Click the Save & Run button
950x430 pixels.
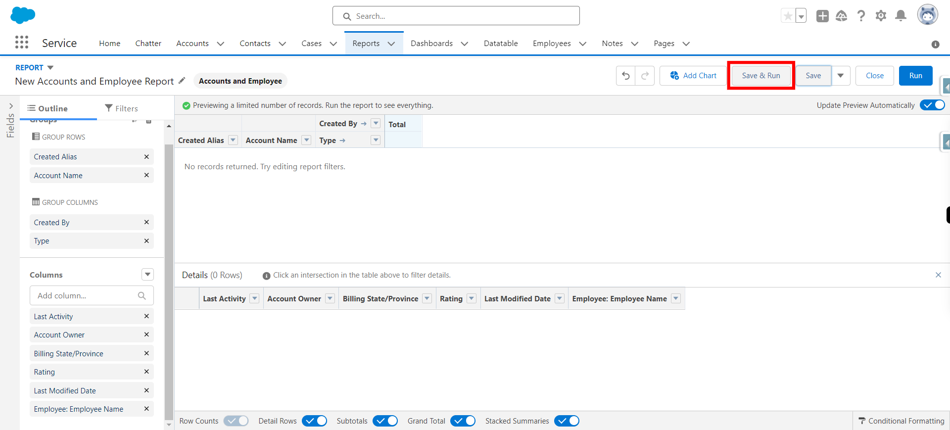tap(761, 76)
